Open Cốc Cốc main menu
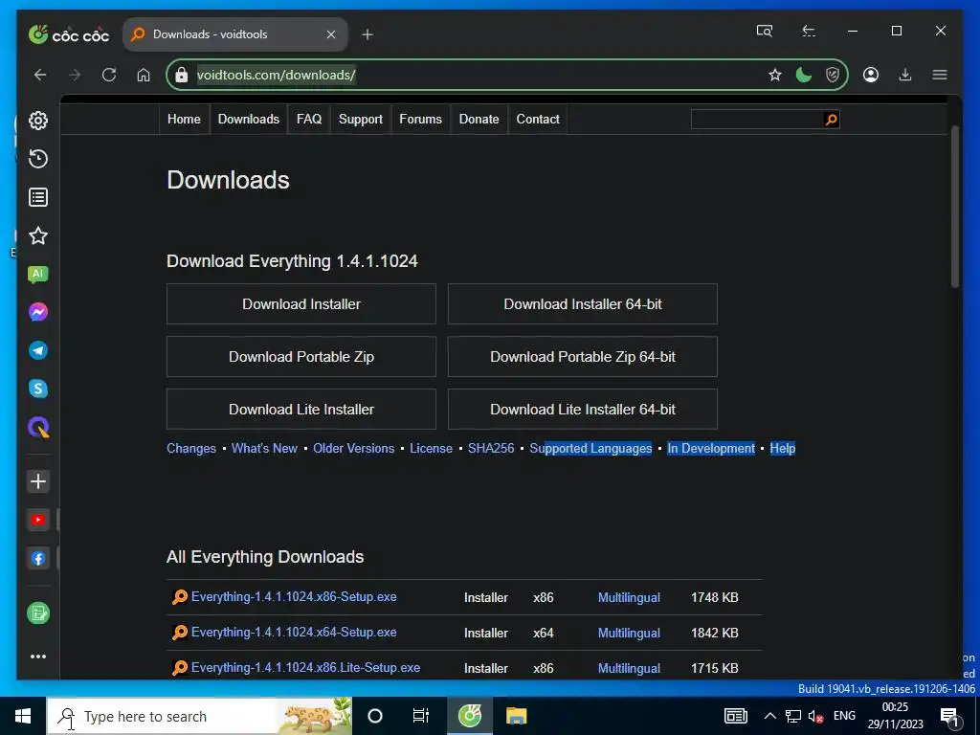The height and width of the screenshot is (735, 980). [940, 75]
